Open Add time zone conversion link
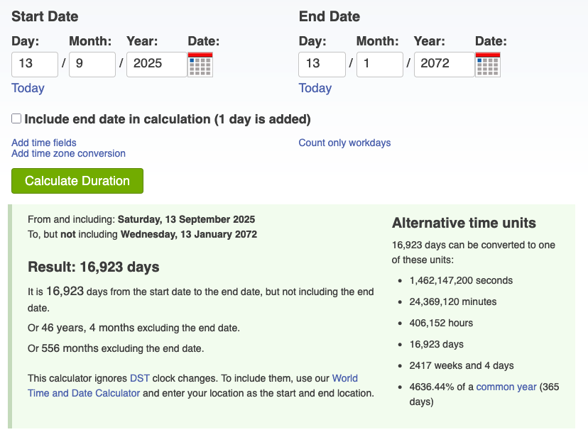 click(68, 153)
